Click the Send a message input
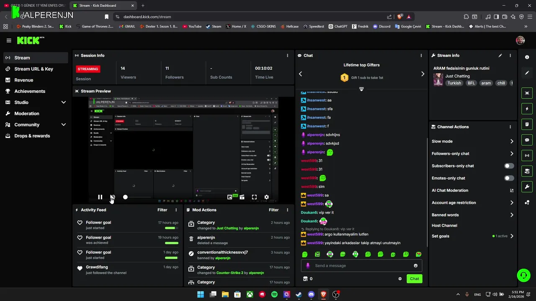This screenshot has width=536, height=301. tap(361, 265)
